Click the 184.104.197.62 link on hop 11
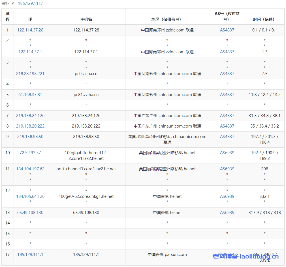Screen dimensions: 286x267 click(x=30, y=169)
